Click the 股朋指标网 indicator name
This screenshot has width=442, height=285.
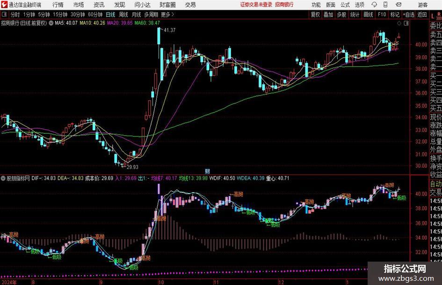pos(18,178)
